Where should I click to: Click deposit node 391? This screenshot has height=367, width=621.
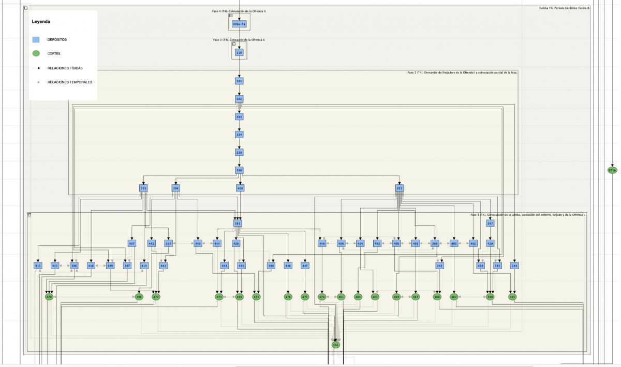[238, 224]
